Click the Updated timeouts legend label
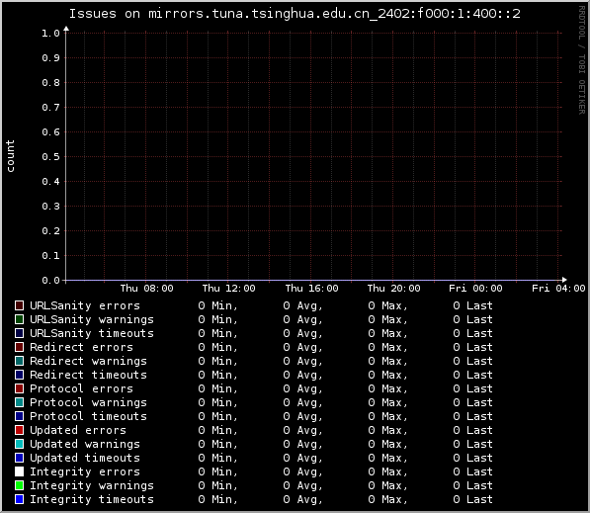 pyautogui.click(x=85, y=458)
